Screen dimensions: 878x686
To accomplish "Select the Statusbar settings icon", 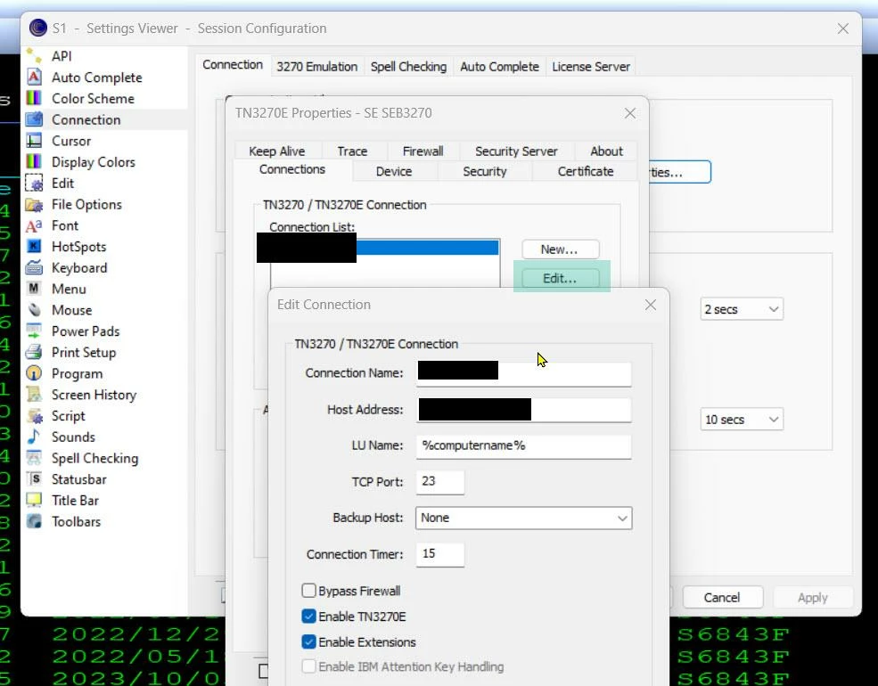I will [34, 479].
